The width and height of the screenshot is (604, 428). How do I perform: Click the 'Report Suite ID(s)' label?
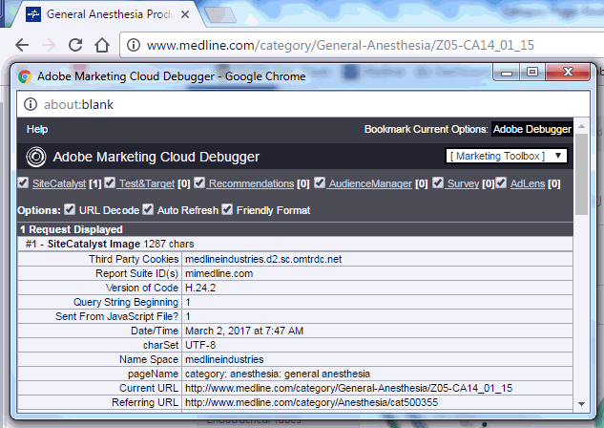coord(136,273)
